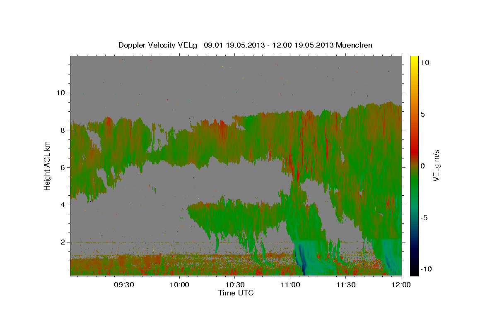Screen dimensions: 497x331
Task: Click the 11:00 time tick label
Action: point(290,285)
